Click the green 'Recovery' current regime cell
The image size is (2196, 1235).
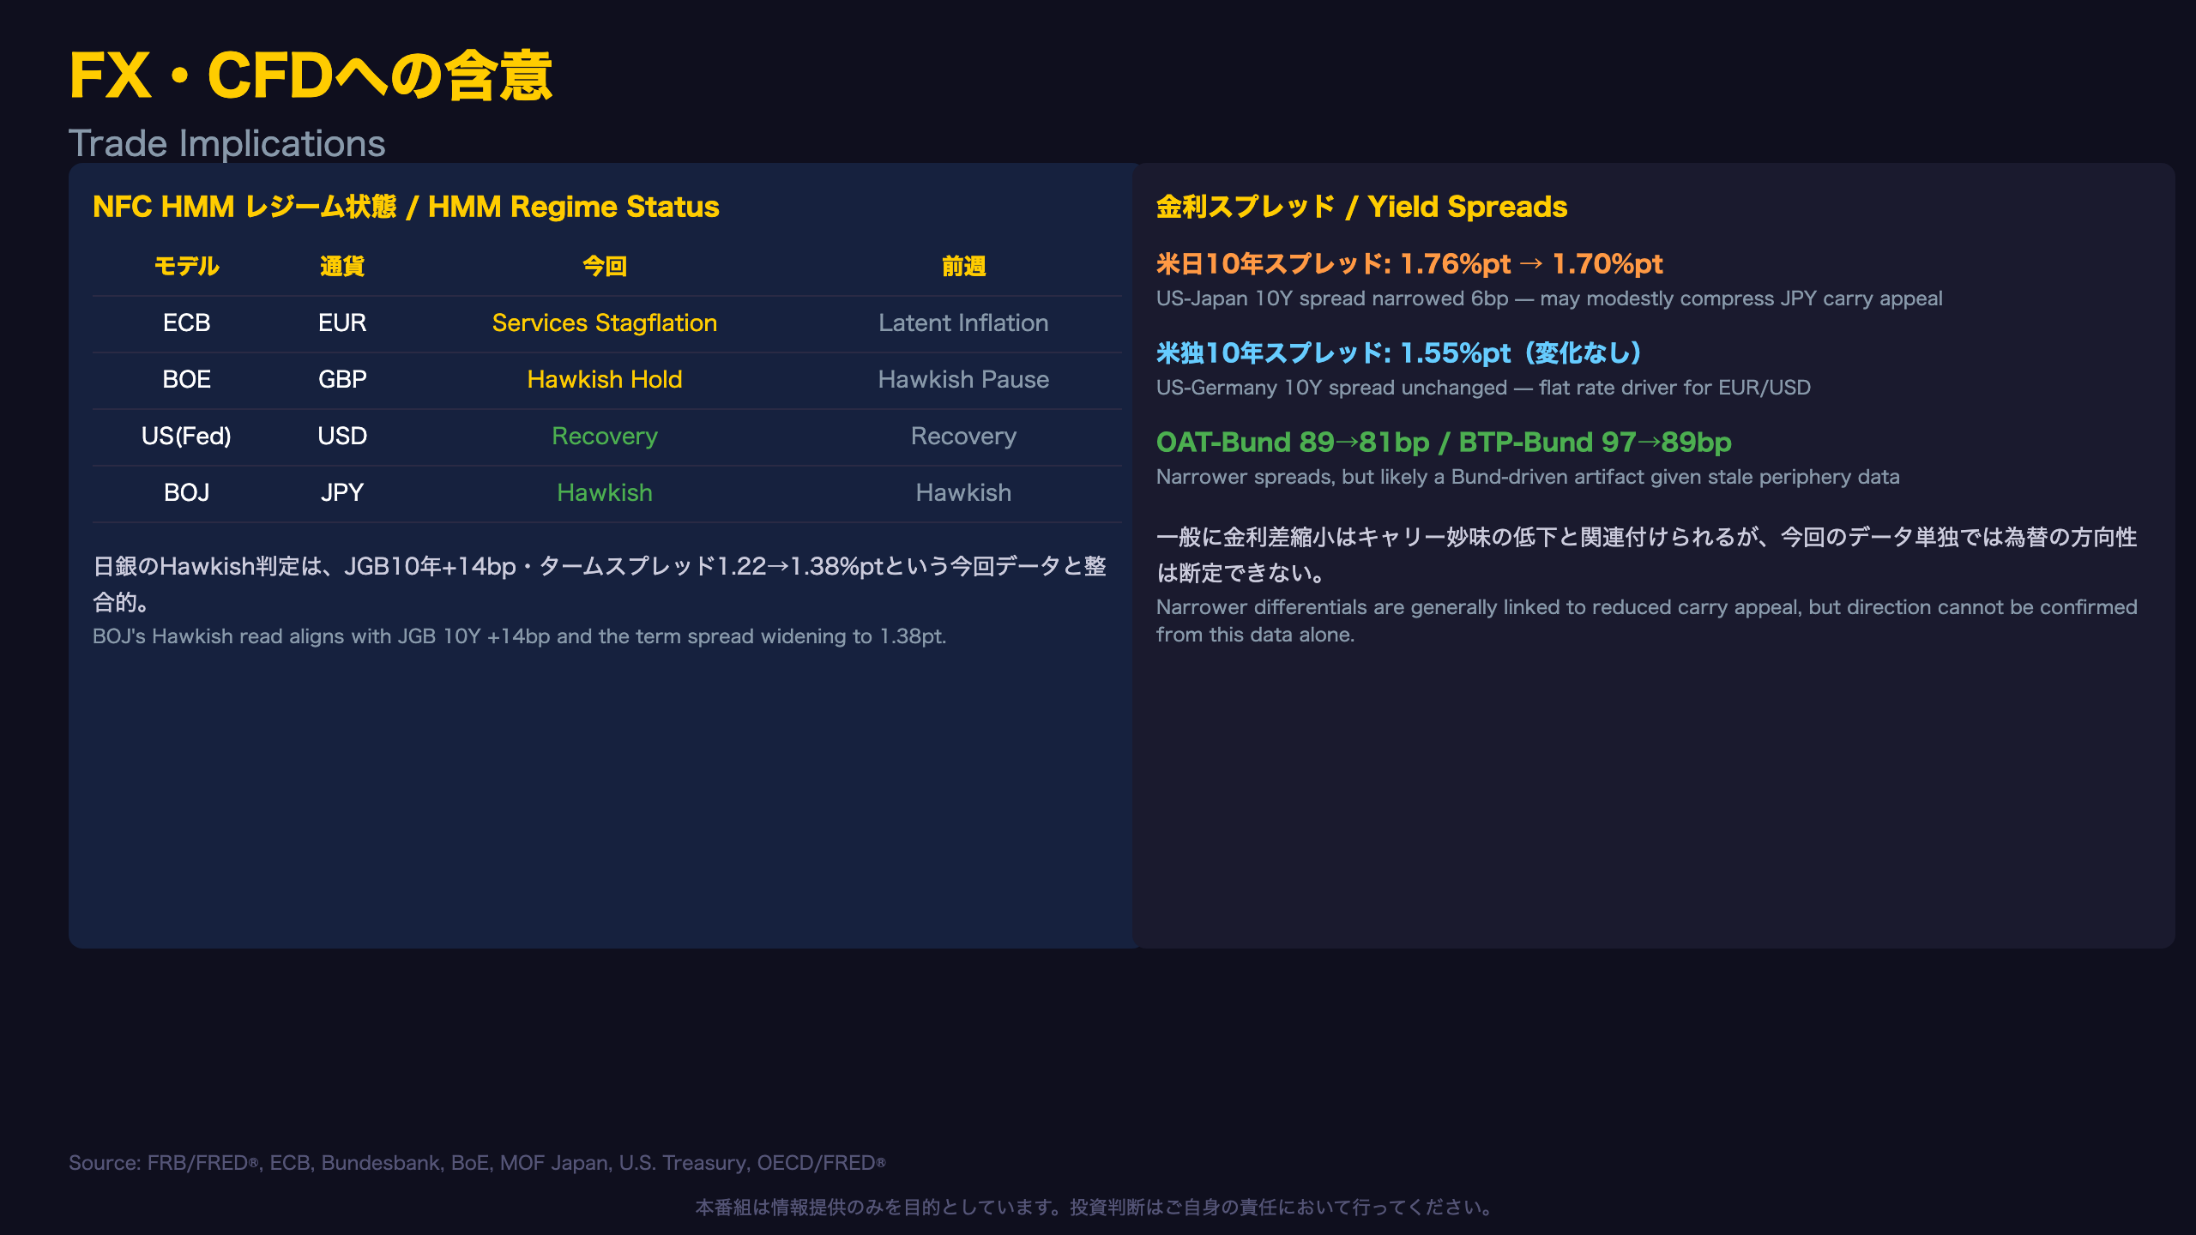coord(605,437)
